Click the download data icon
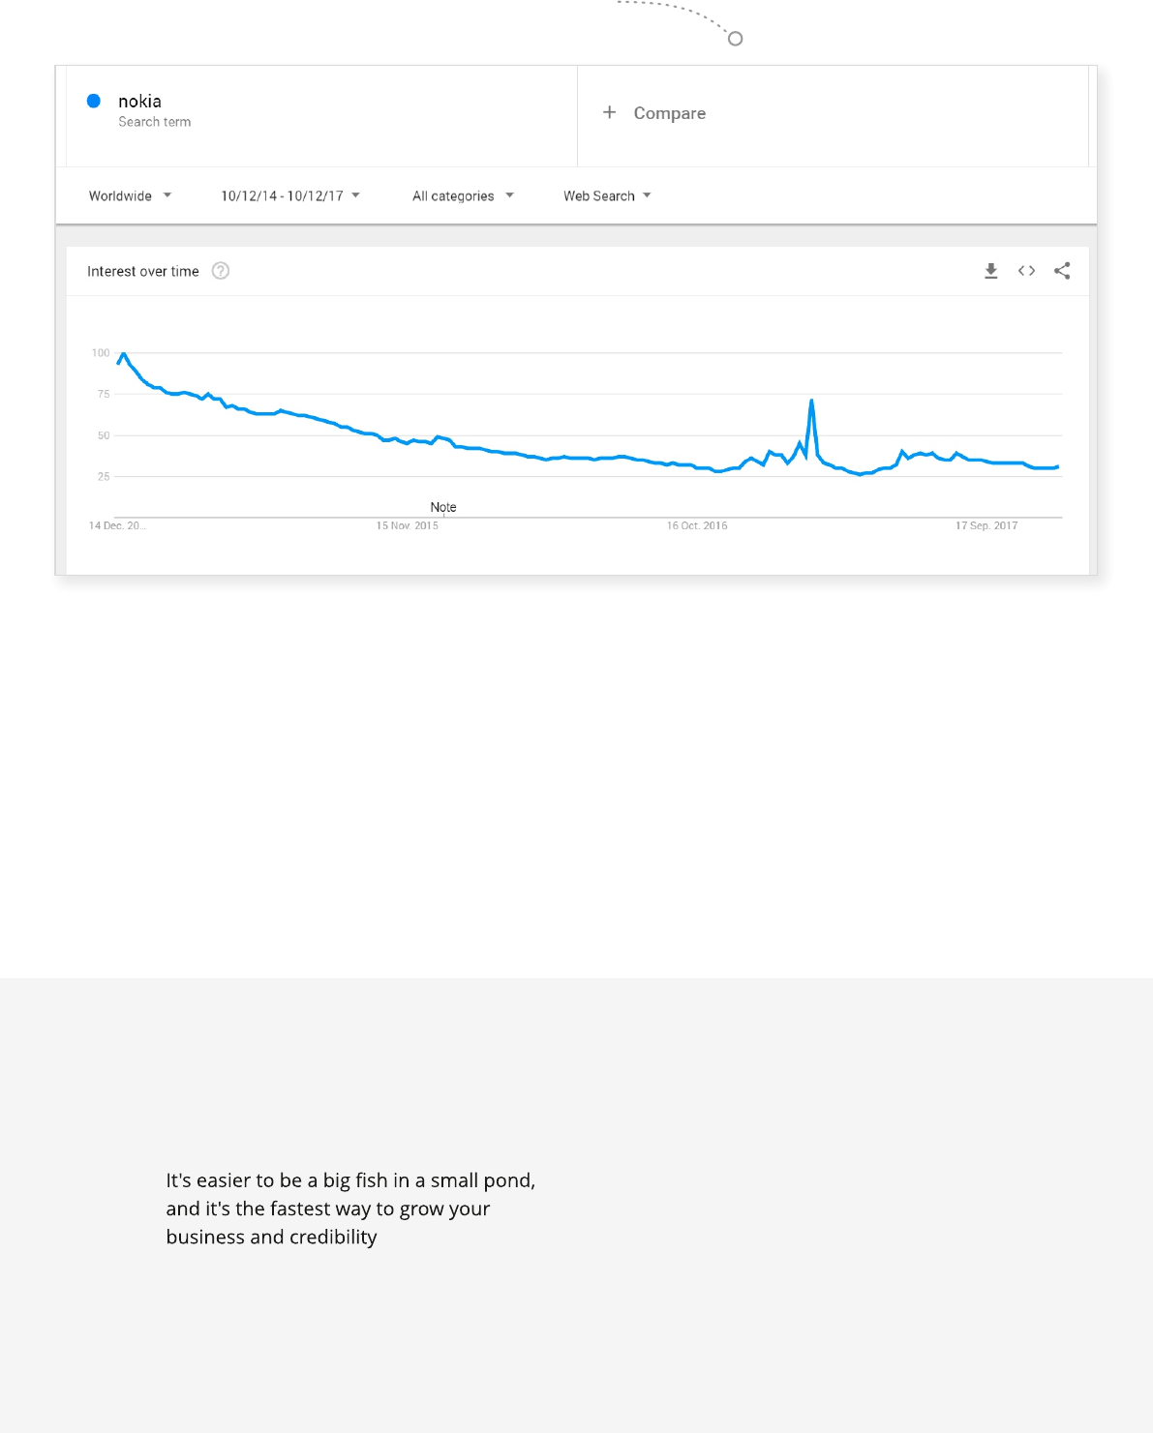This screenshot has height=1433, width=1153. (990, 271)
